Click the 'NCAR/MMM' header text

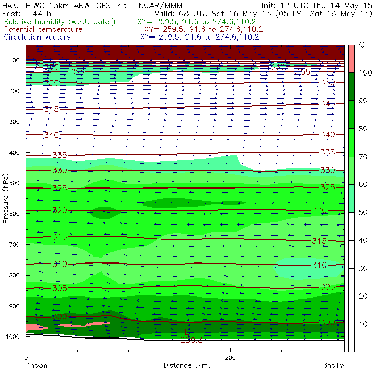click(x=161, y=6)
